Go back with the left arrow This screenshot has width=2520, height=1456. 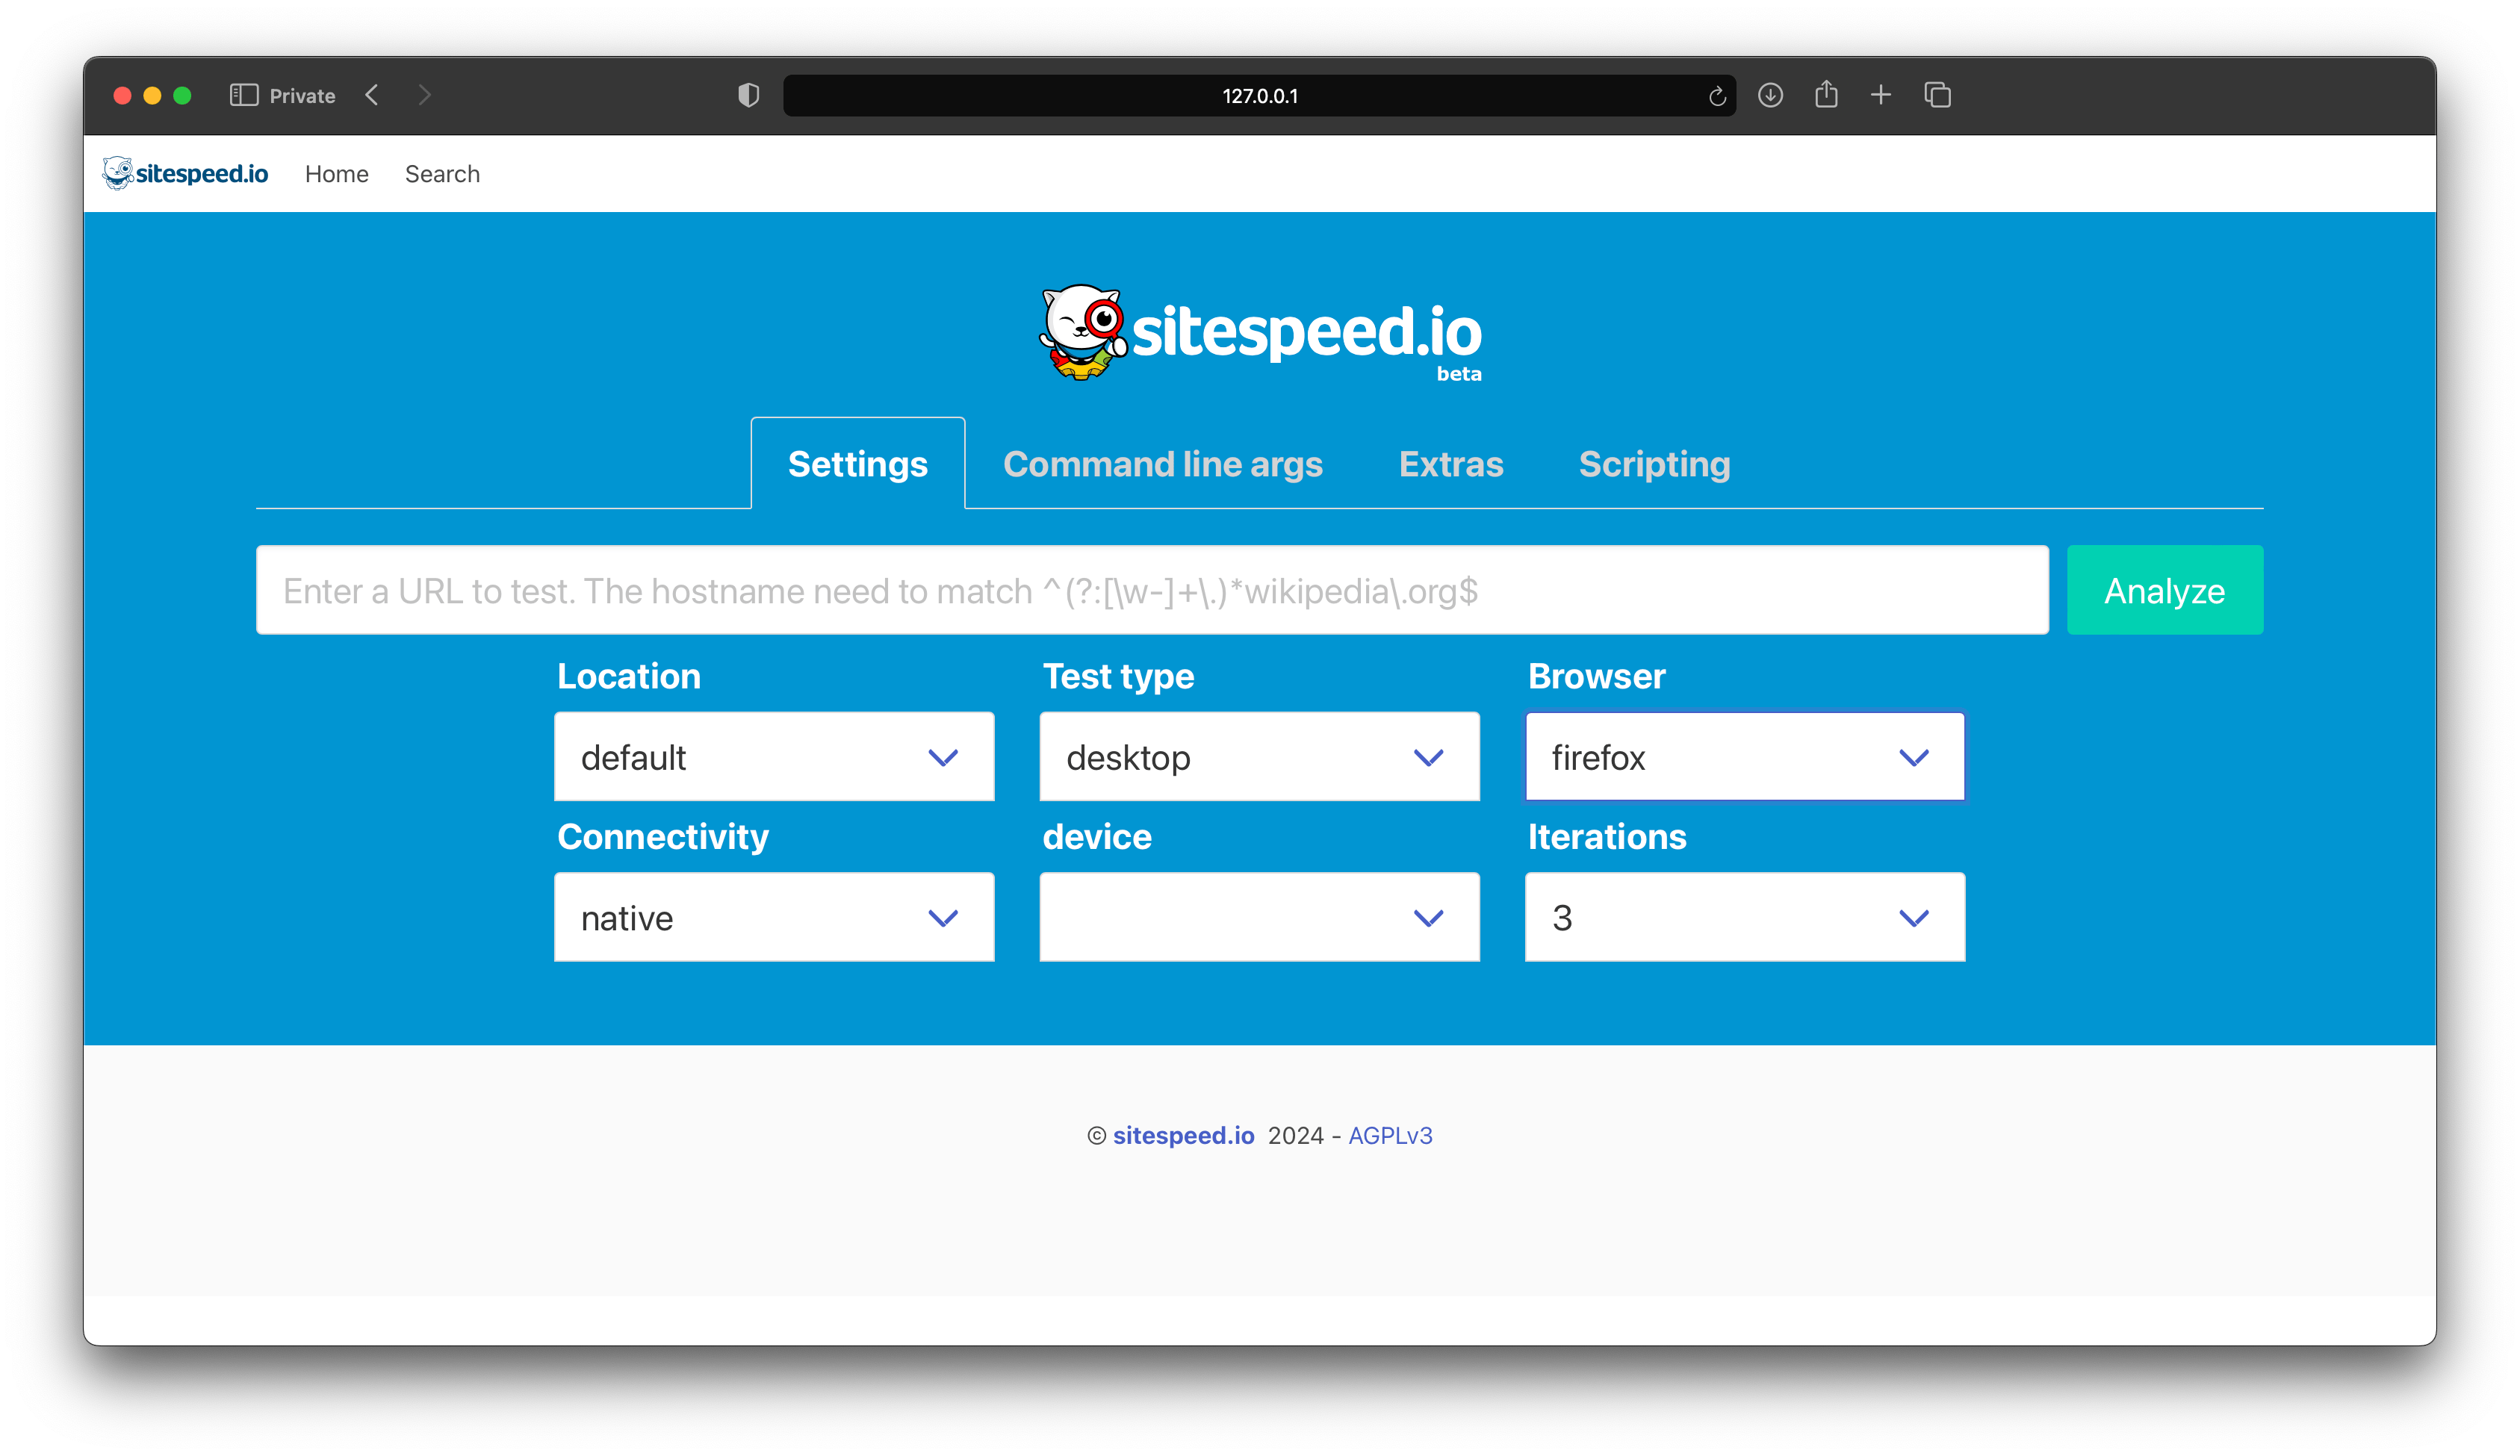point(372,95)
